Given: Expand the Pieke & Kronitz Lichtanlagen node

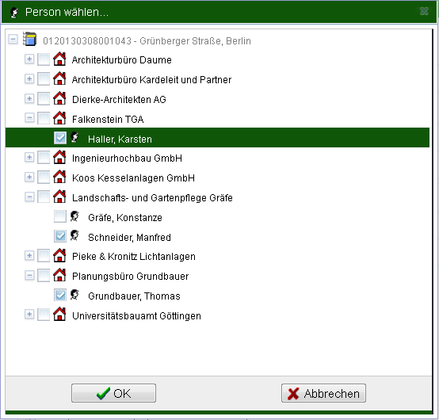Looking at the screenshot, I should (29, 256).
